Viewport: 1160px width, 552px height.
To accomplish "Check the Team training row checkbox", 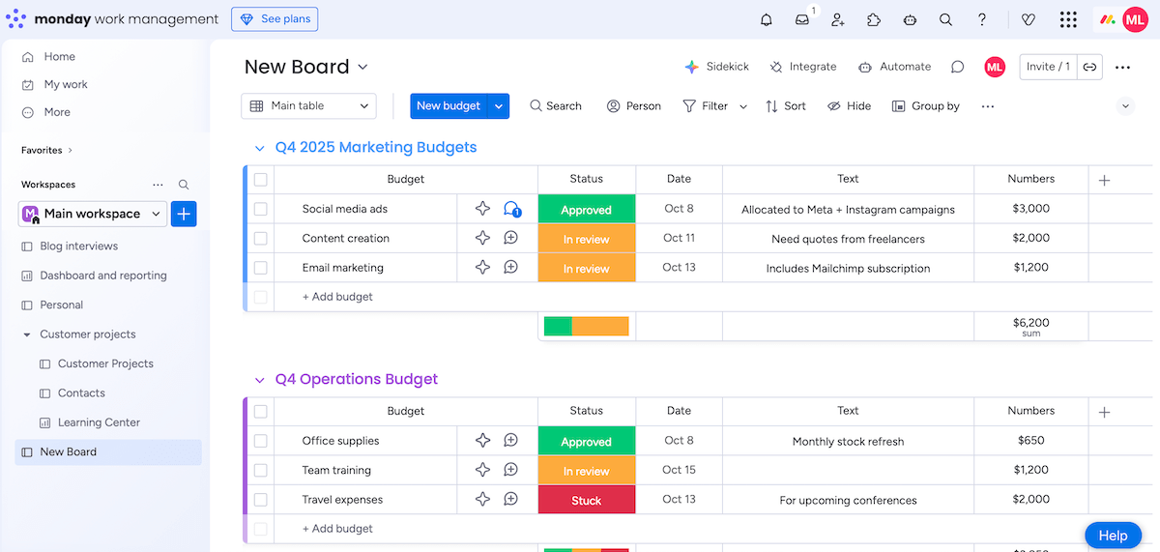I will click(260, 470).
